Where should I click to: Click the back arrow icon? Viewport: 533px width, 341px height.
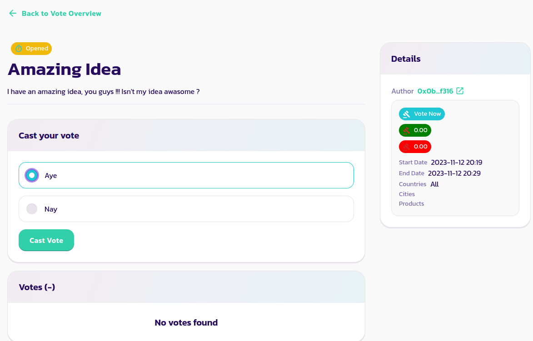pyautogui.click(x=13, y=14)
